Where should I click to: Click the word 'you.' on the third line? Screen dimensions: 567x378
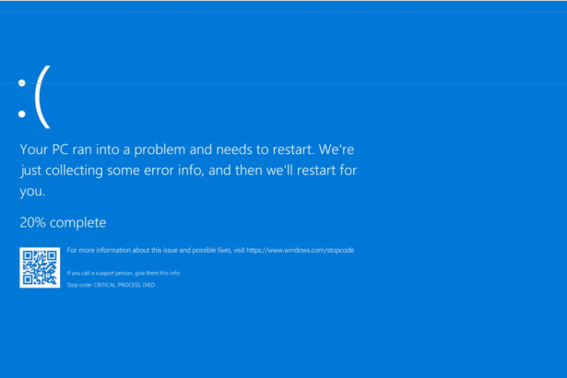click(32, 192)
